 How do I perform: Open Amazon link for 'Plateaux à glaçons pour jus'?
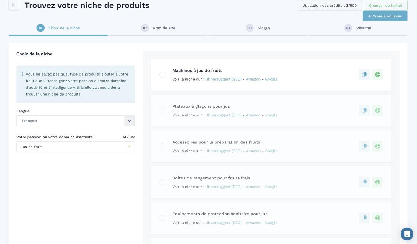coord(253,115)
